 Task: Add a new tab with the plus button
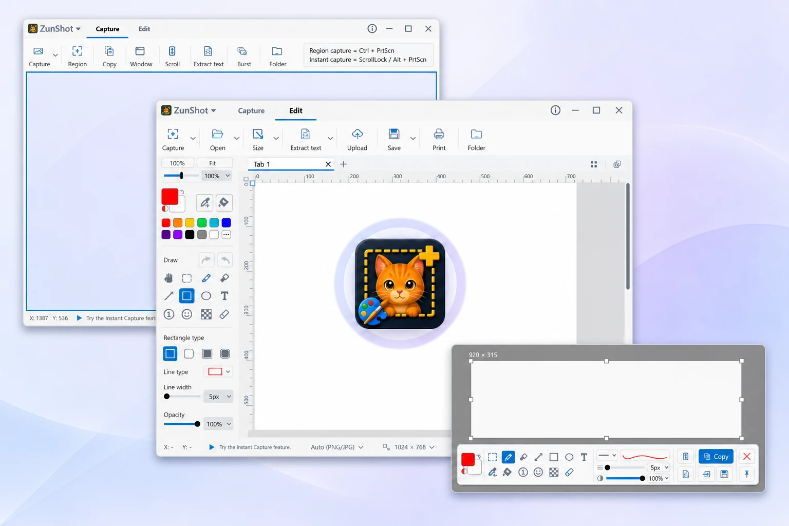click(344, 164)
